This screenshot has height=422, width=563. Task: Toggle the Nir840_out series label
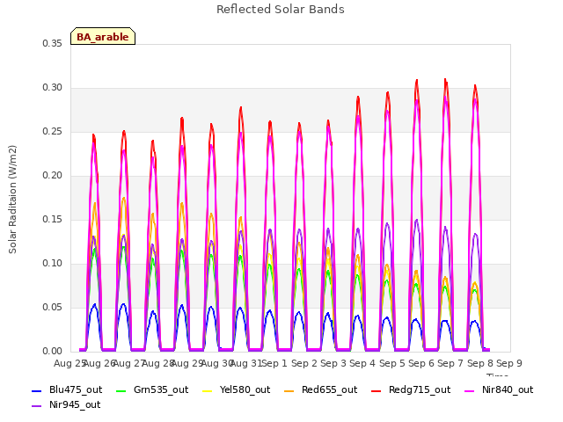[x=508, y=389]
